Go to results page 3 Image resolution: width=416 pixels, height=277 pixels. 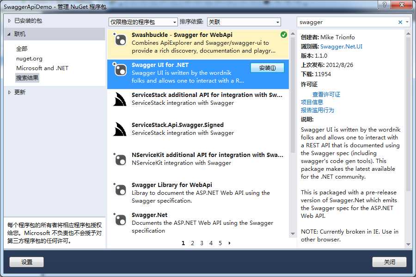point(202,243)
